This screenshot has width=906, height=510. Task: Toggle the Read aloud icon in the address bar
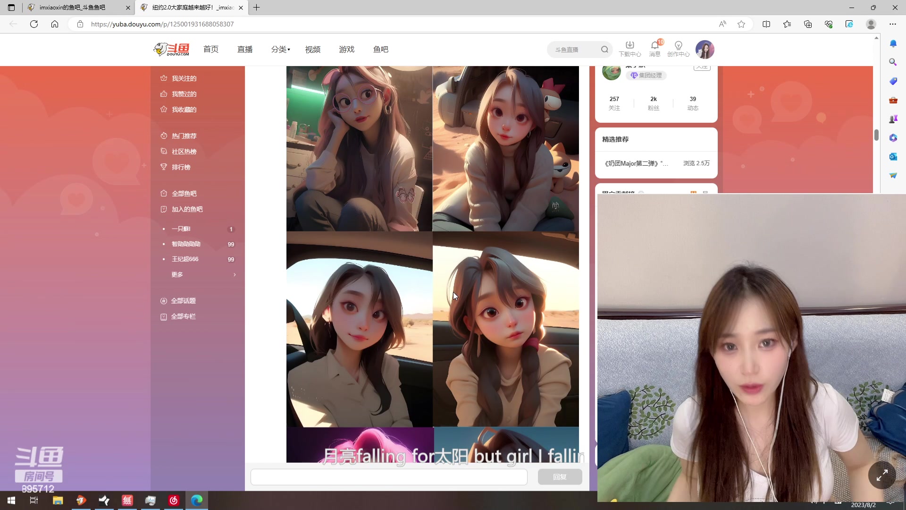pyautogui.click(x=722, y=24)
